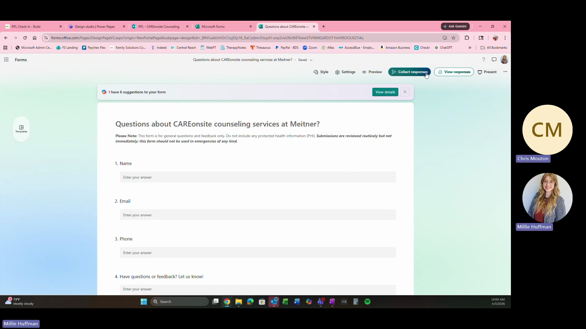Open Chrome from taskbar
This screenshot has width=586, height=329.
click(227, 302)
